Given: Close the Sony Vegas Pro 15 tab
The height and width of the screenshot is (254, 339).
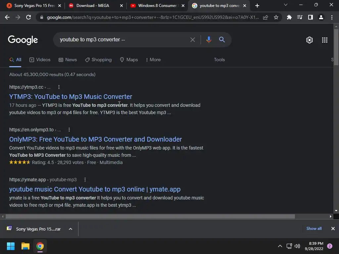Looking at the screenshot, I should pos(60,6).
